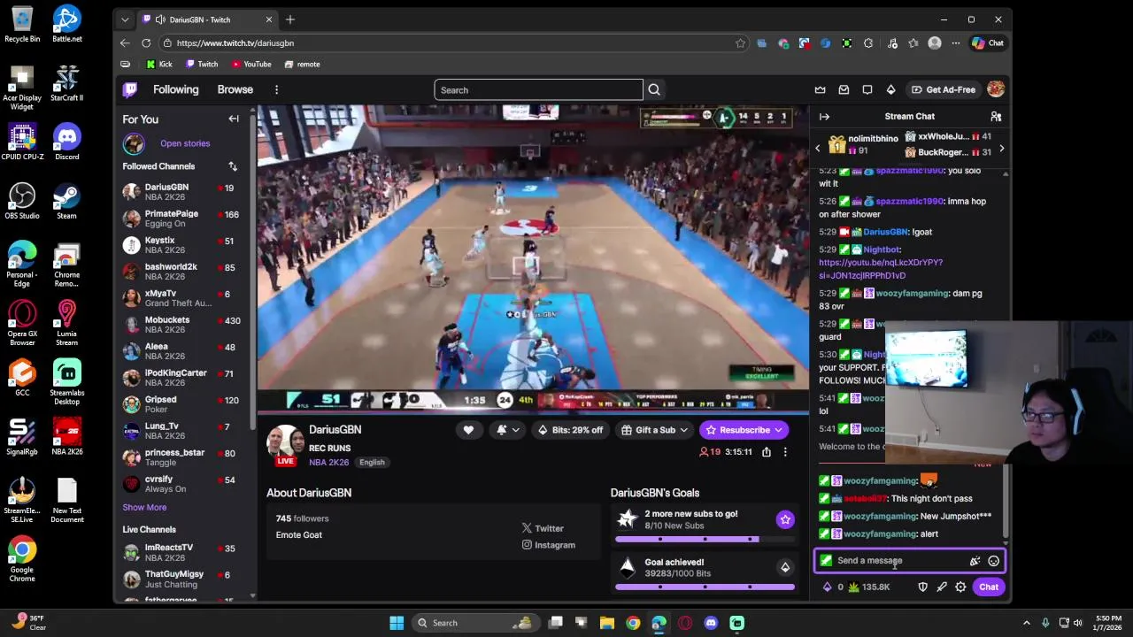The image size is (1133, 637).
Task: Open PrimatePaige channel in sidebar
Action: pyautogui.click(x=185, y=219)
